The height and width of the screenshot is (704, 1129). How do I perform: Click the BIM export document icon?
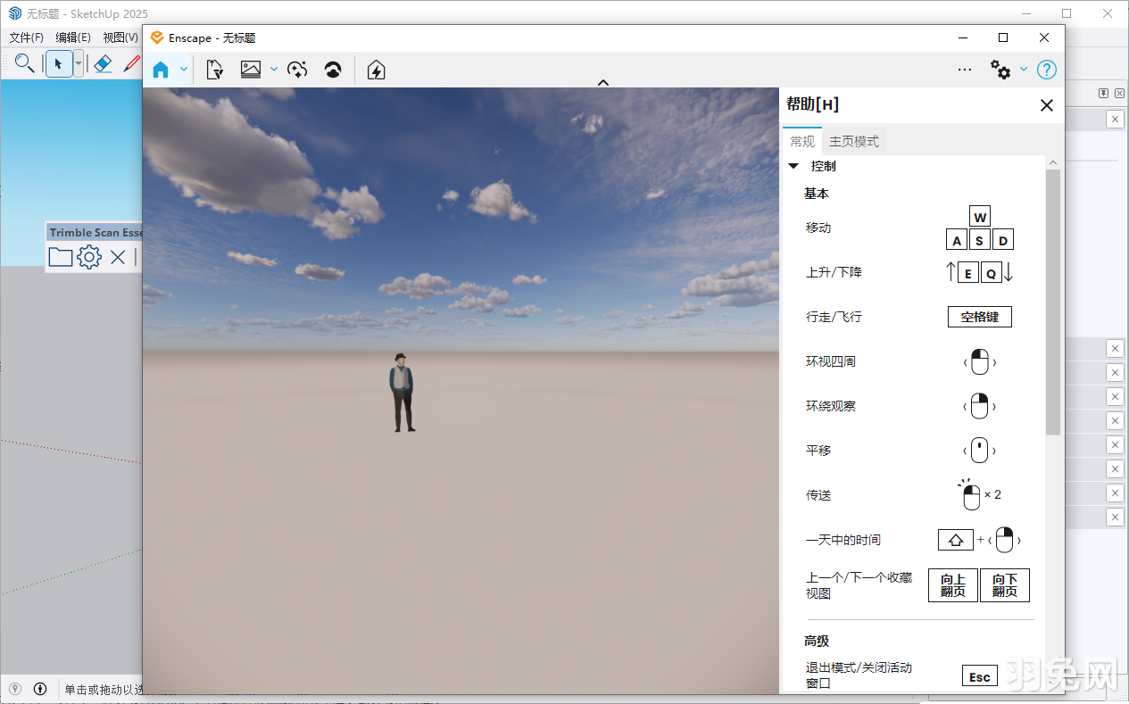click(214, 70)
